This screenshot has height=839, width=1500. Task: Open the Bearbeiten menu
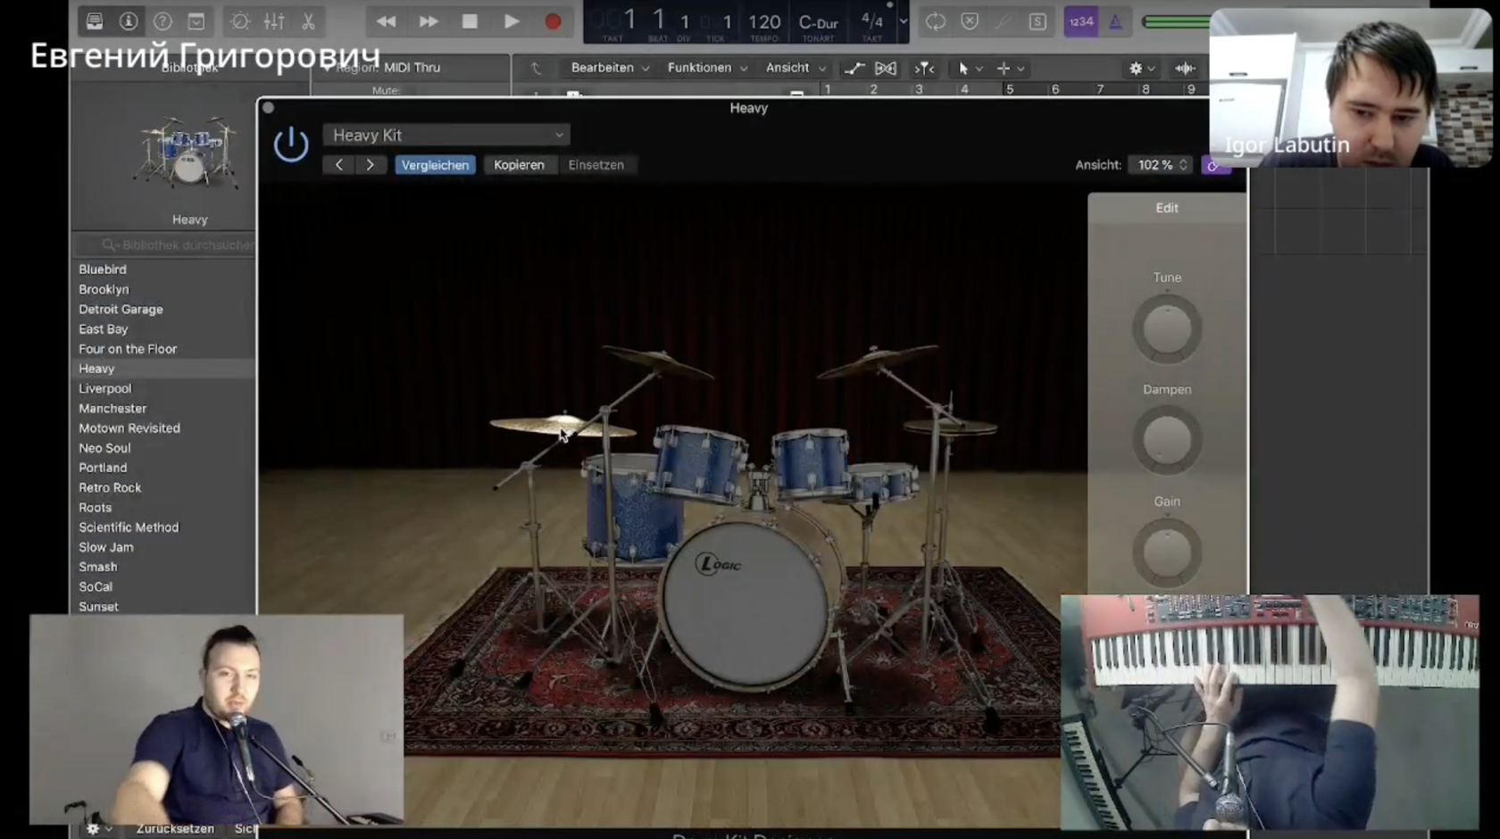tap(610, 68)
